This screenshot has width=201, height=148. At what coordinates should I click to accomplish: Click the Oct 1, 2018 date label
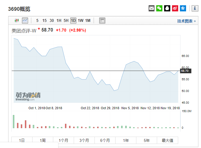(x=37, y=108)
